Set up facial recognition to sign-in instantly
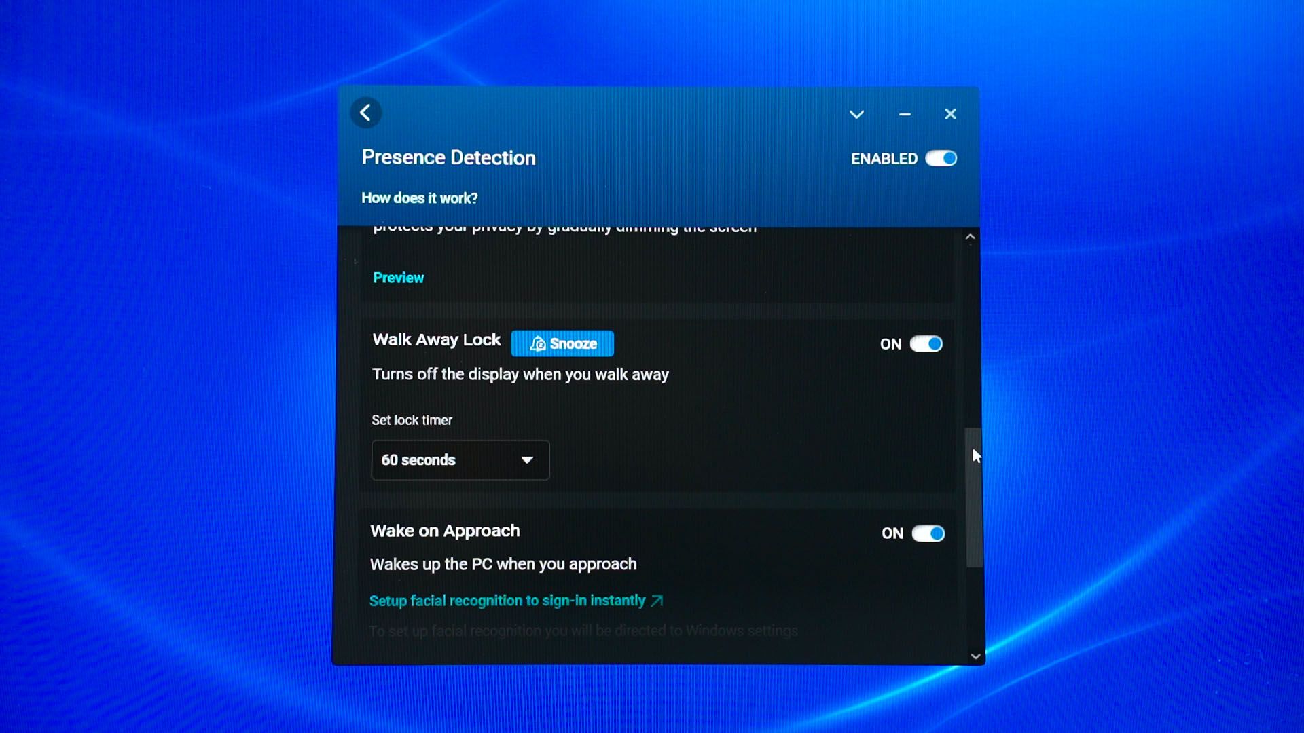The width and height of the screenshot is (1304, 733). coord(507,601)
